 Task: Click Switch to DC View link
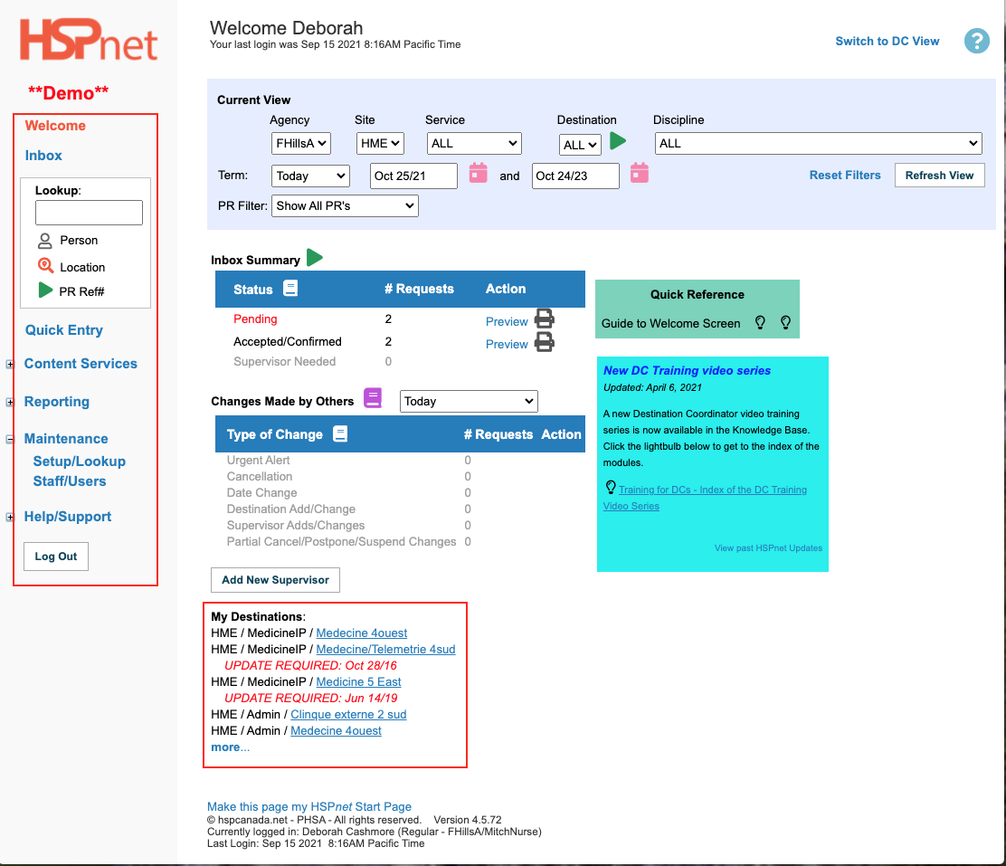click(887, 41)
